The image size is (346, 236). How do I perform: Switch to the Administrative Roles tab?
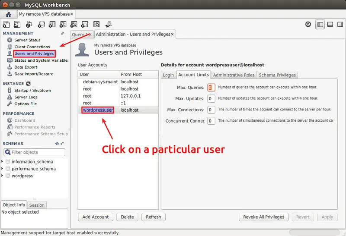point(234,75)
